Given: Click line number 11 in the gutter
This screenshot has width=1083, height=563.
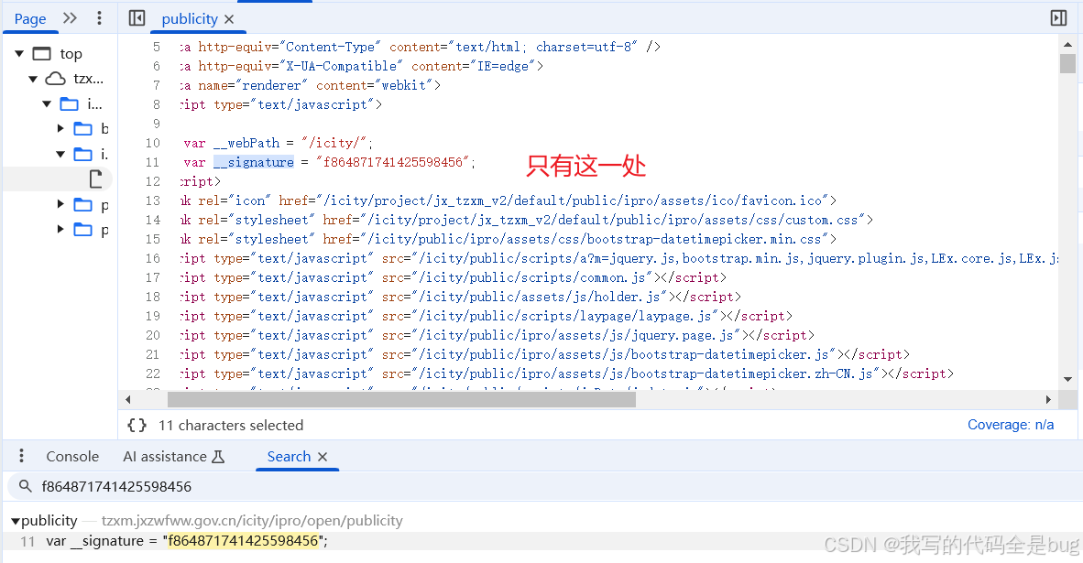Looking at the screenshot, I should coord(152,162).
